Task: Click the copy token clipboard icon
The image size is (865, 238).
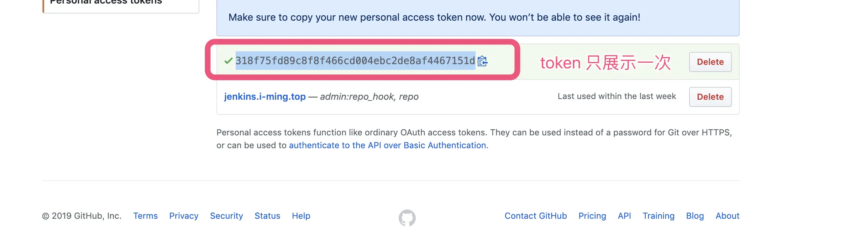Action: [x=483, y=61]
